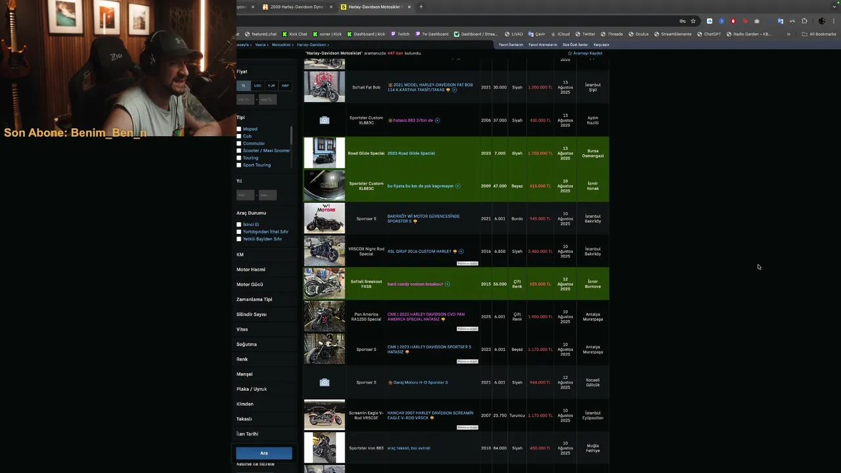The image size is (841, 473).
Task: Open the Kick Chat bookmark
Action: [294, 34]
